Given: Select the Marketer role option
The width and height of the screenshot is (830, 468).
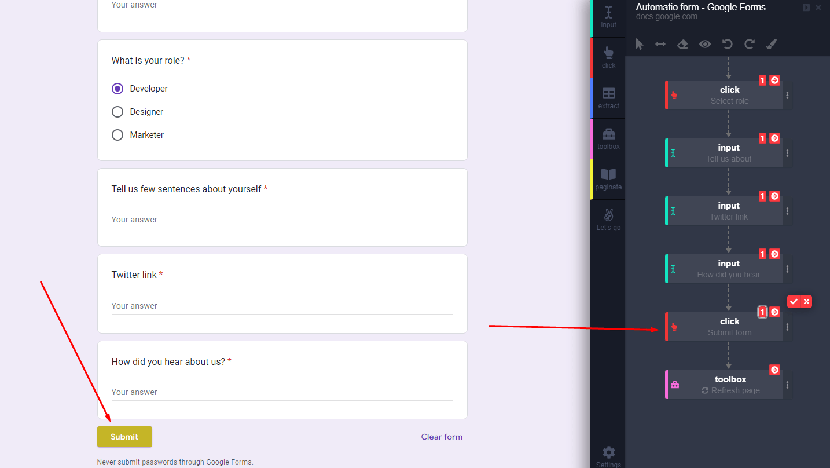Looking at the screenshot, I should (117, 134).
